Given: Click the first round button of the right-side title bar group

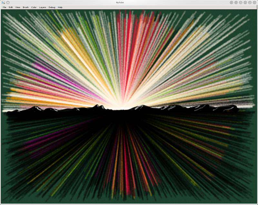Looking at the screenshot, I should pos(232,2).
